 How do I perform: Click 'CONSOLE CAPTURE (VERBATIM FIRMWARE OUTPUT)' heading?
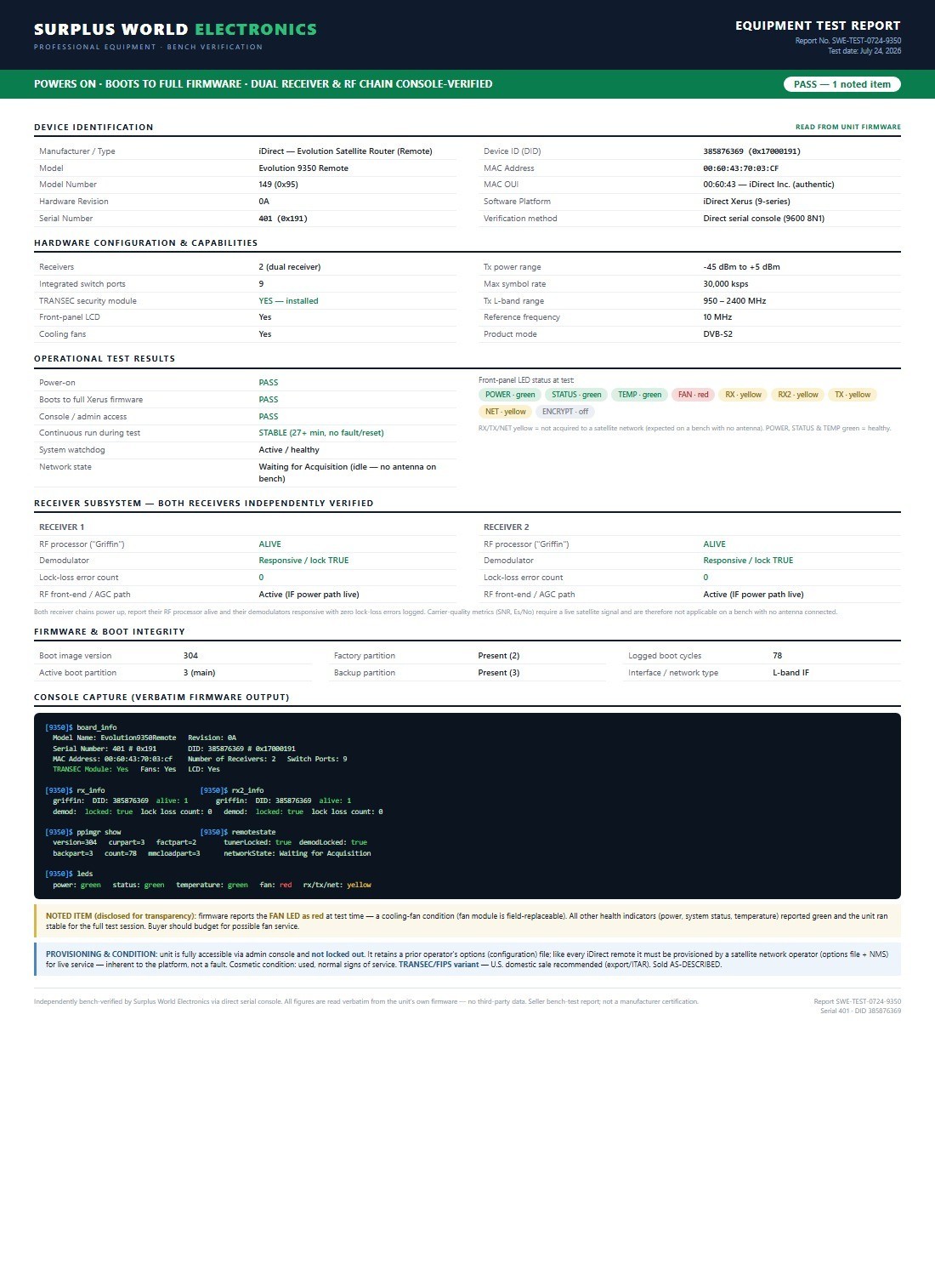click(161, 698)
